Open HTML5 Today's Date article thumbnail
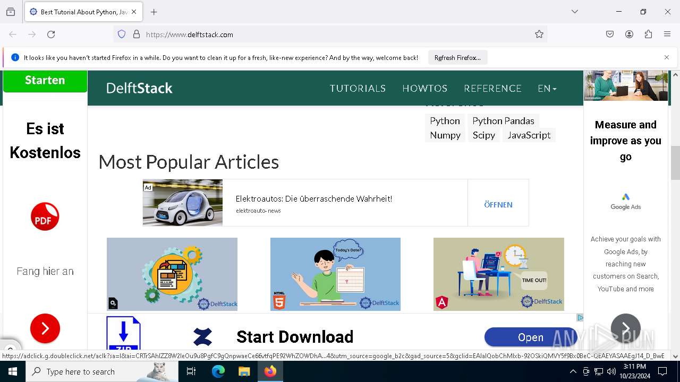The height and width of the screenshot is (382, 680). (335, 274)
